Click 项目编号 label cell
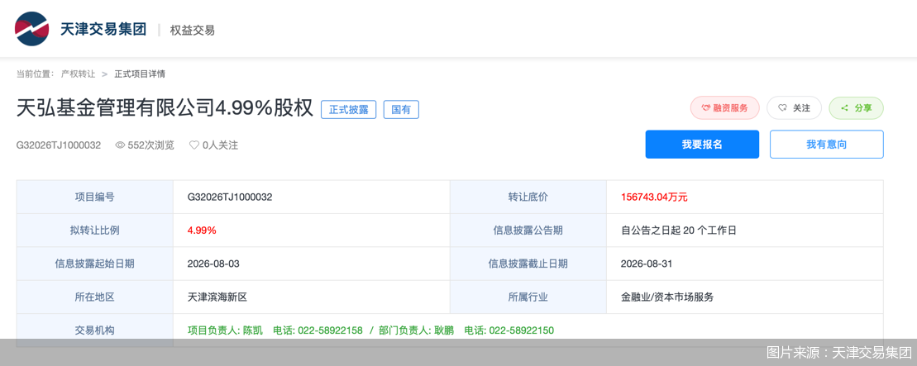The width and height of the screenshot is (917, 366). click(95, 197)
